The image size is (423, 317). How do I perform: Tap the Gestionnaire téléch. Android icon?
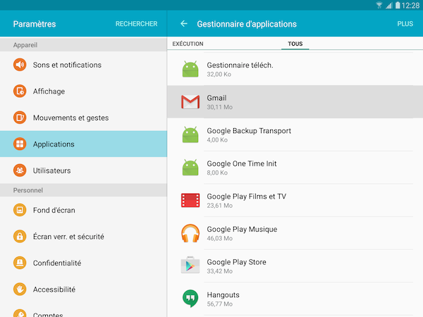pos(190,69)
